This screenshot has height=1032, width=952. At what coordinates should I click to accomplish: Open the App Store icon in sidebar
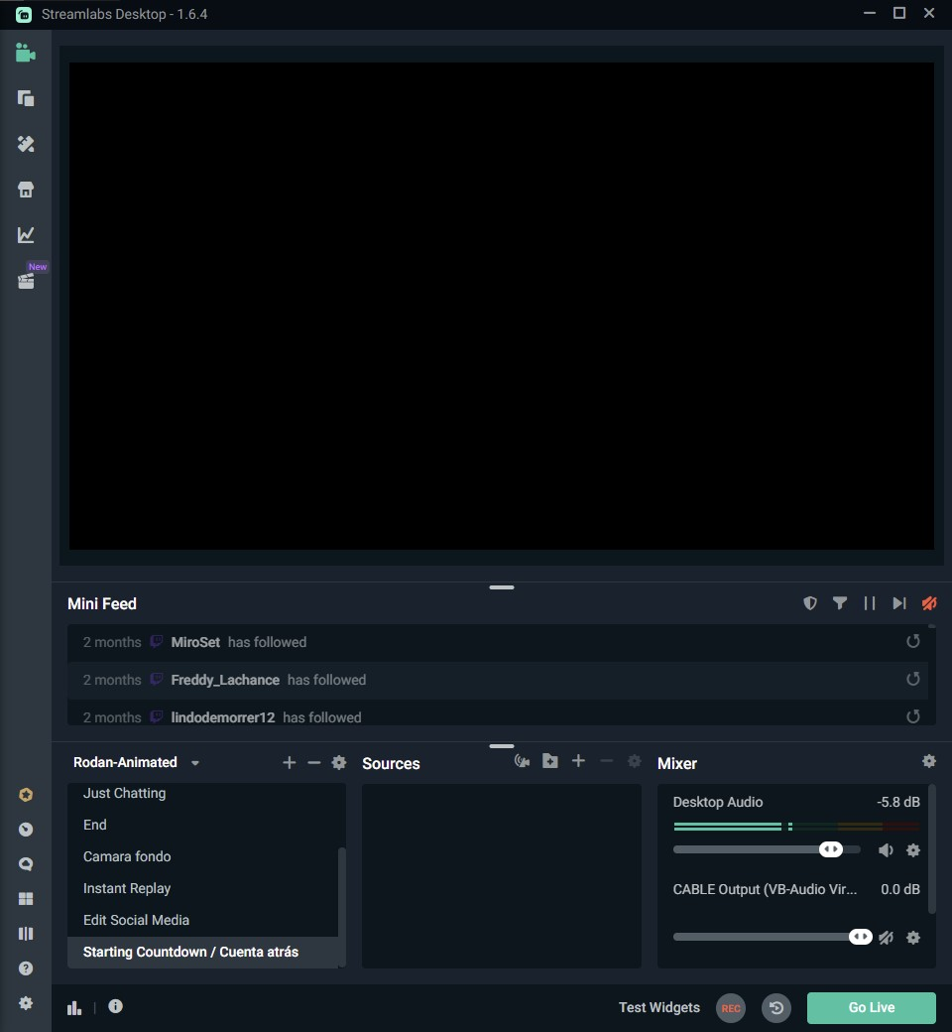pyautogui.click(x=26, y=190)
